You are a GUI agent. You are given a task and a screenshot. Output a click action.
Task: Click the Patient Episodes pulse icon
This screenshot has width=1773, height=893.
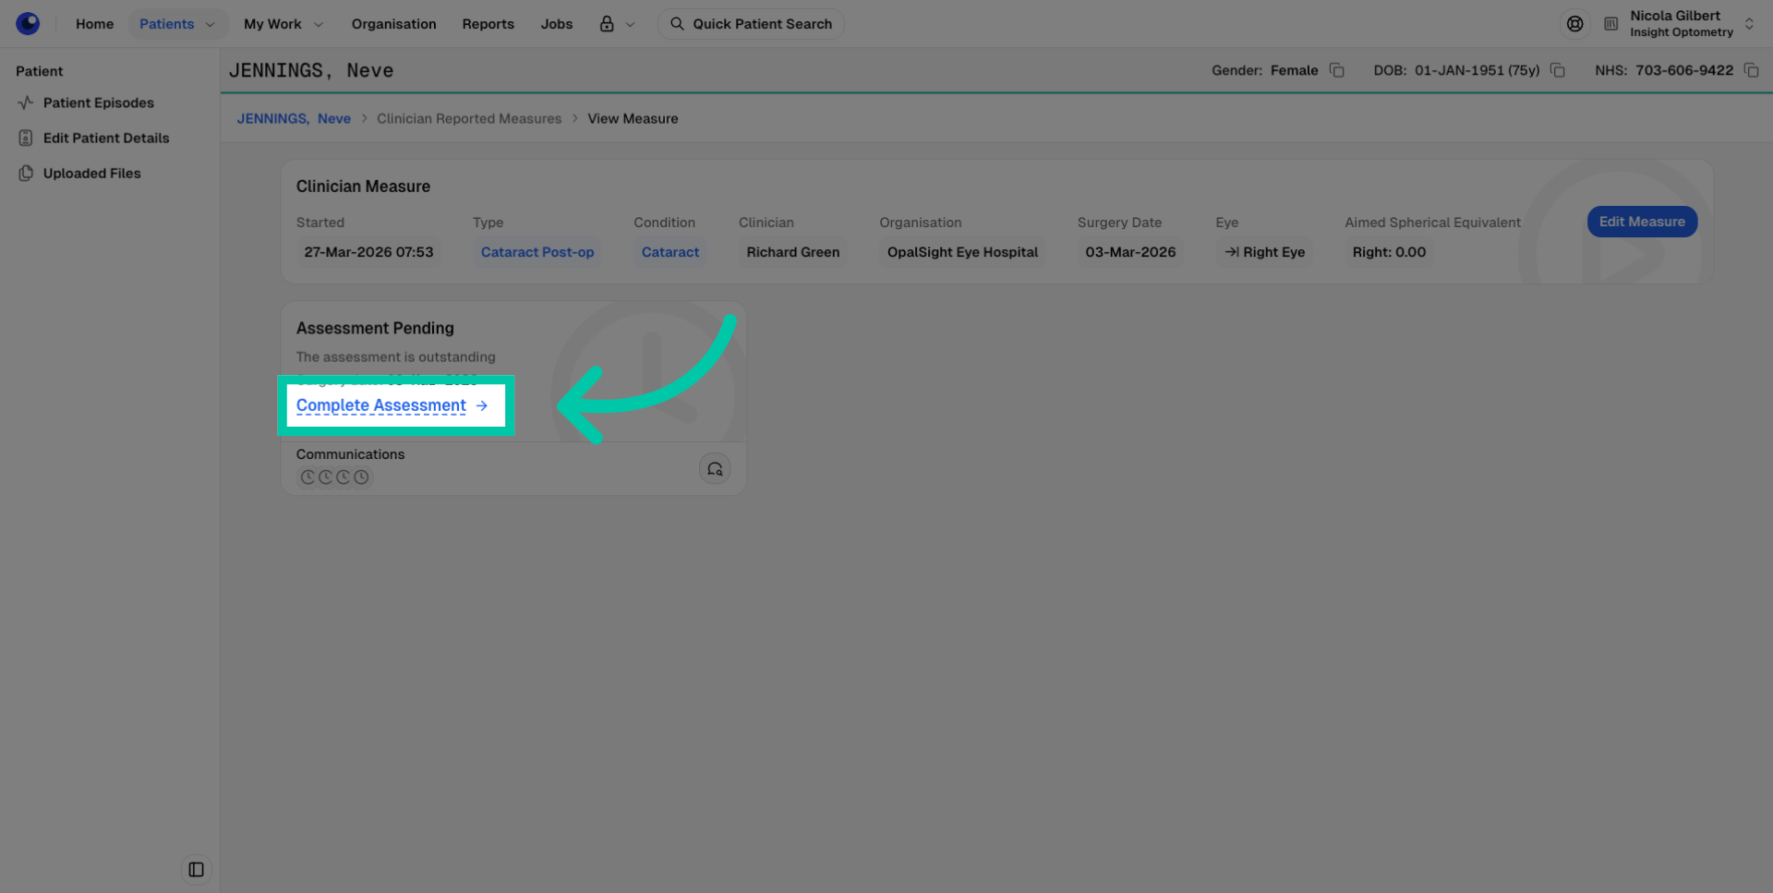click(26, 103)
